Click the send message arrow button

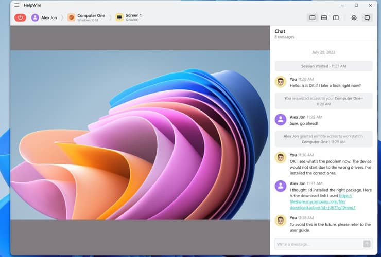click(x=367, y=244)
